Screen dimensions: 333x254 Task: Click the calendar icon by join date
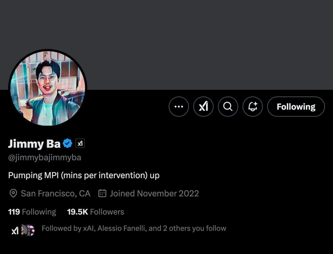pyautogui.click(x=102, y=193)
